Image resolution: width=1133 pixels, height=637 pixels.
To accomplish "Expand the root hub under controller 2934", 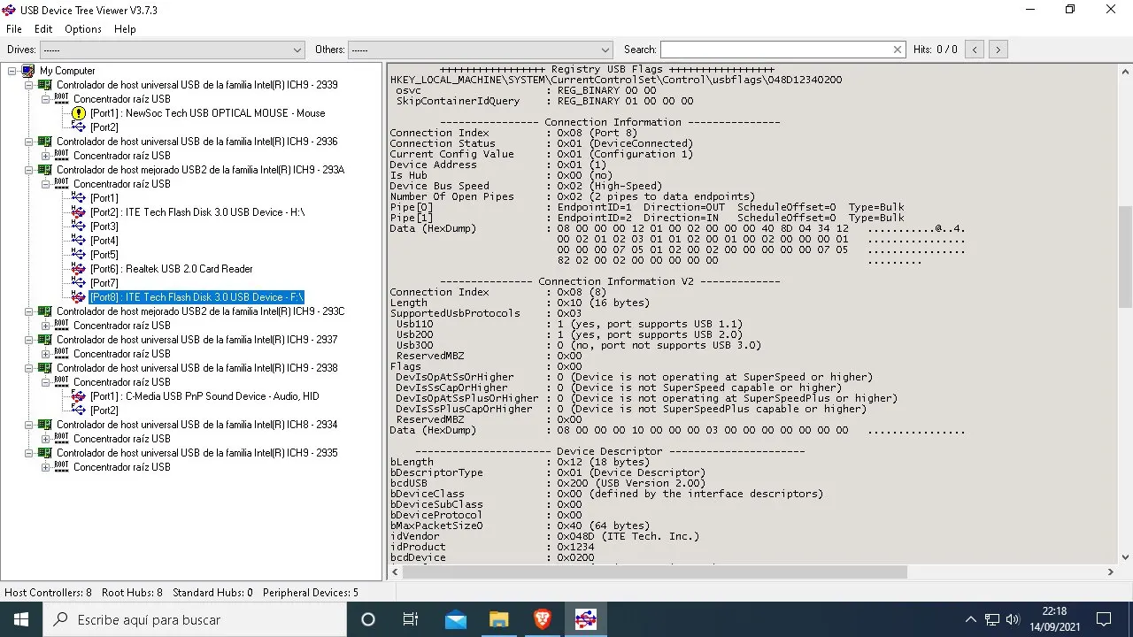I will pos(46,439).
